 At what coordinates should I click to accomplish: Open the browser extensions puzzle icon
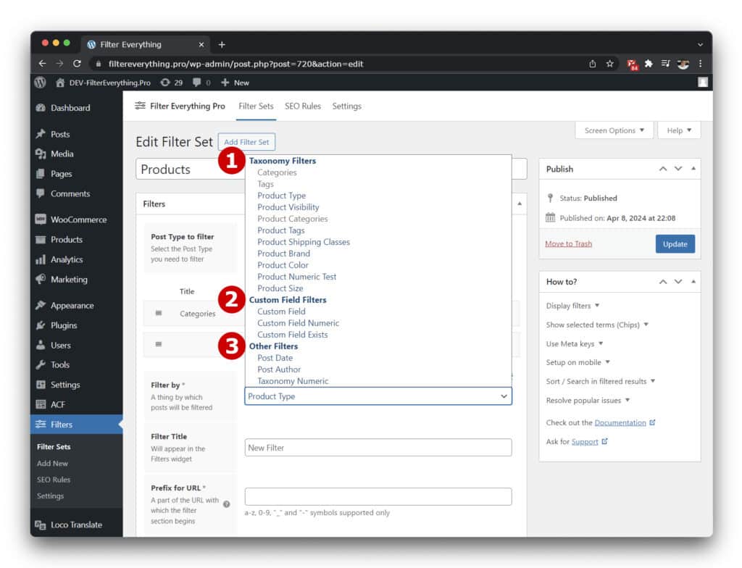(649, 64)
